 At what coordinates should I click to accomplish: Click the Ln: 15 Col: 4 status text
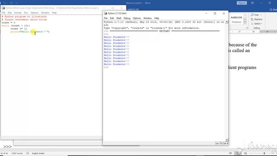[222, 143]
